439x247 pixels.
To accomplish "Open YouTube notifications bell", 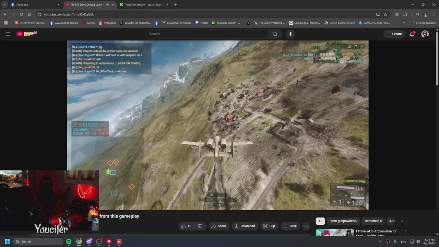I will click(412, 34).
